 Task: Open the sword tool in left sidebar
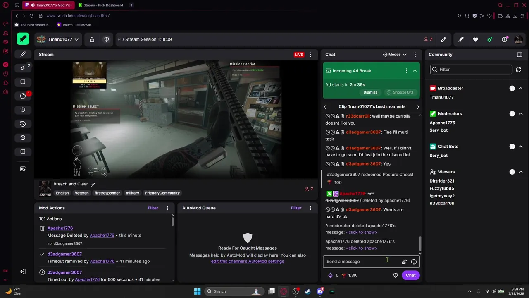coord(23,54)
